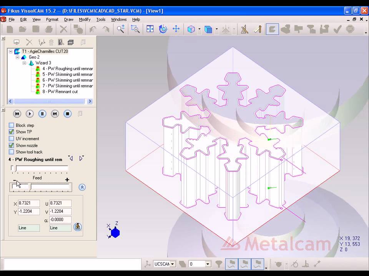Click the funnel filter icon in status bar
The image size is (369, 276).
click(219, 264)
